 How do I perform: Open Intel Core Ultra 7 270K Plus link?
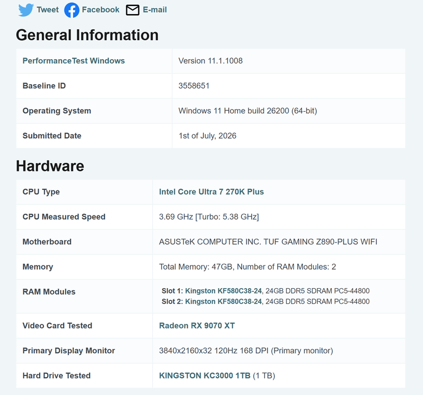pyautogui.click(x=211, y=192)
